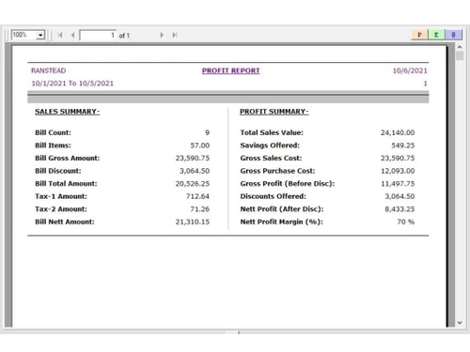Click the Bill Count label

[53, 132]
